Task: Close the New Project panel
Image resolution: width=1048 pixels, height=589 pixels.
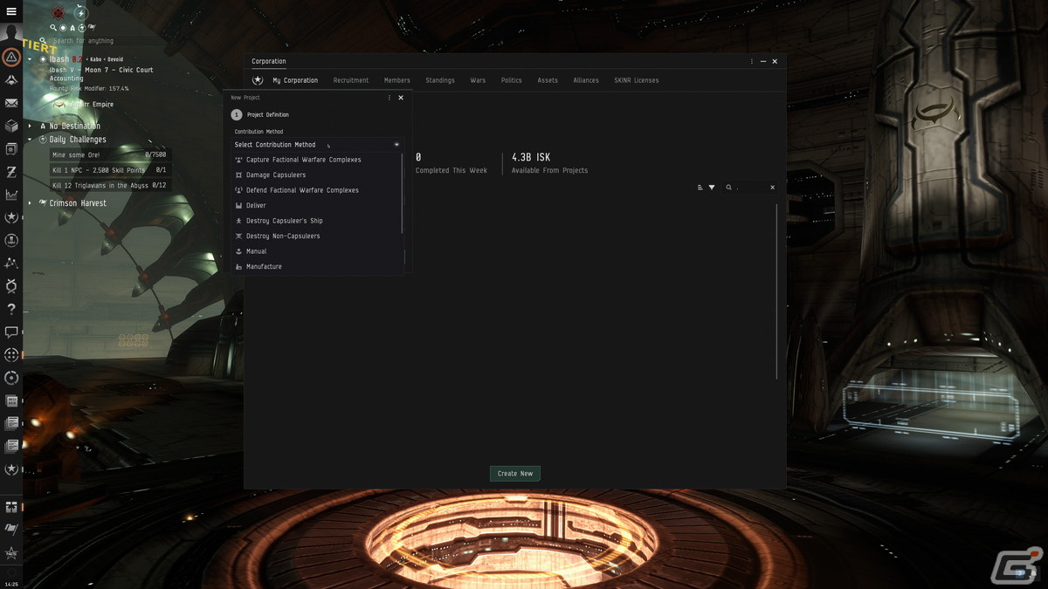Action: [401, 98]
